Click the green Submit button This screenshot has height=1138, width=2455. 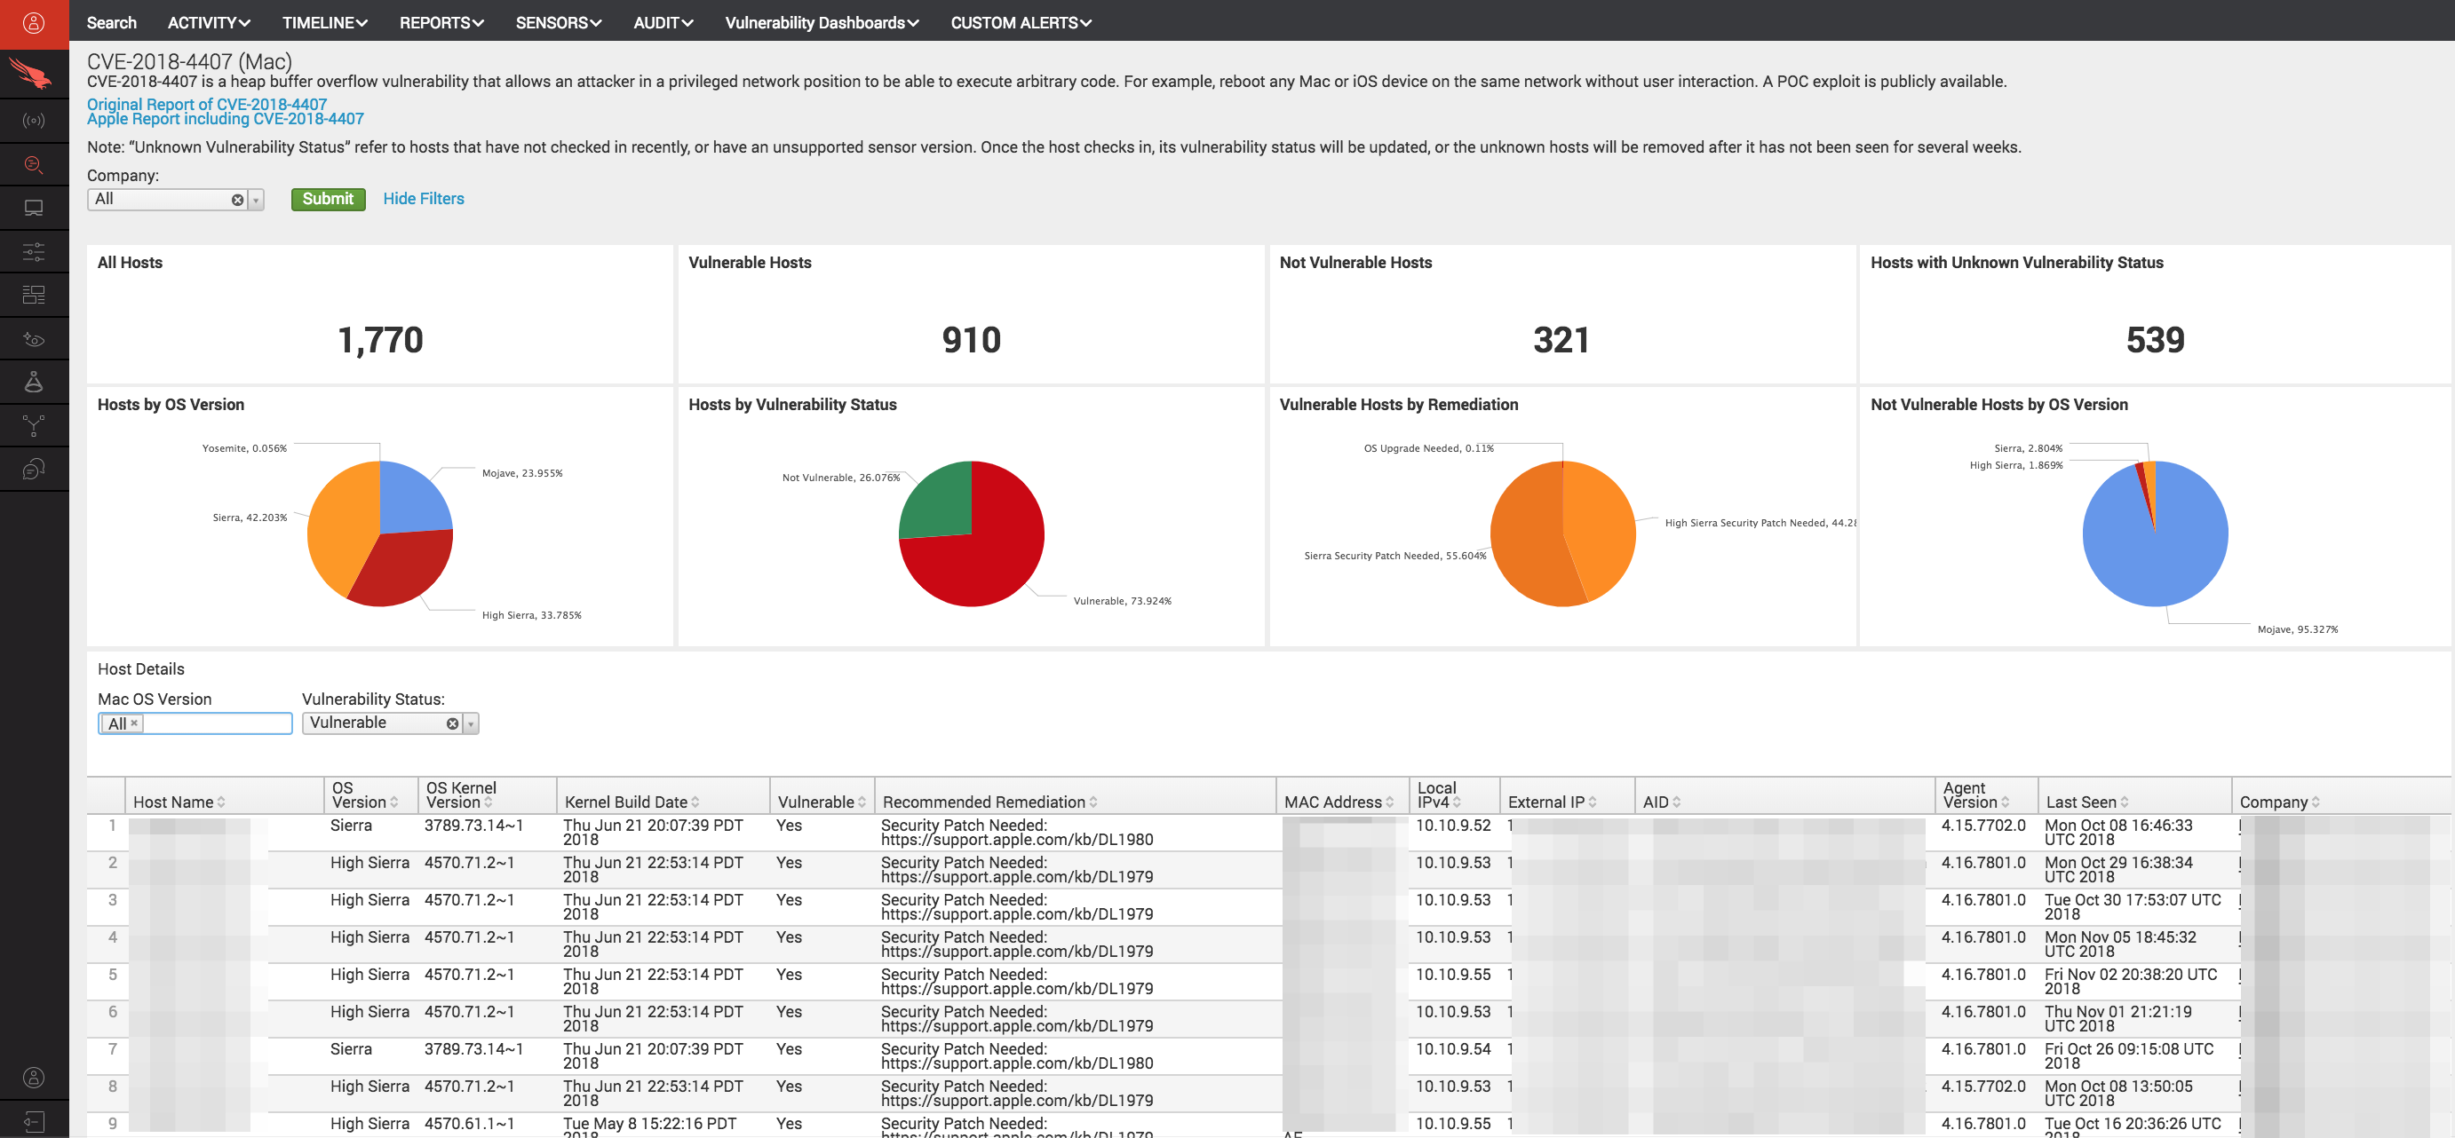328,198
